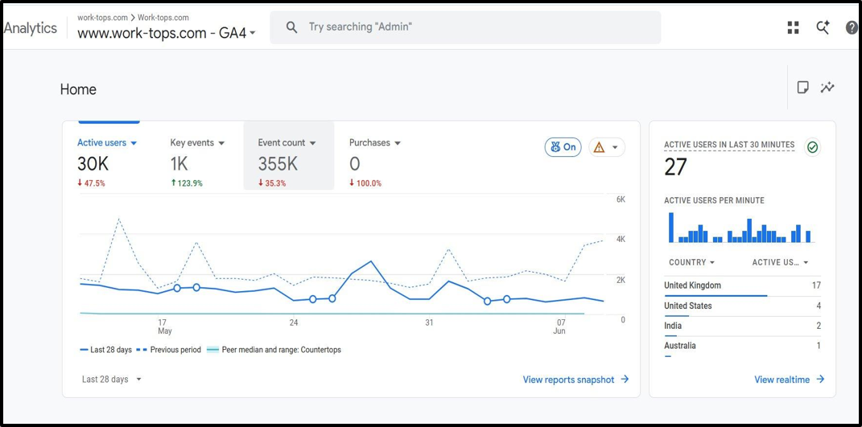This screenshot has height=427, width=862.
Task: Click the ACTIVE USERS IN LAST 30 MINUTES label
Action: [729, 145]
